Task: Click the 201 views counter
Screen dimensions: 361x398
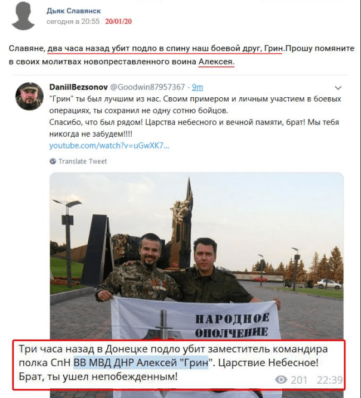Action: pos(299,380)
